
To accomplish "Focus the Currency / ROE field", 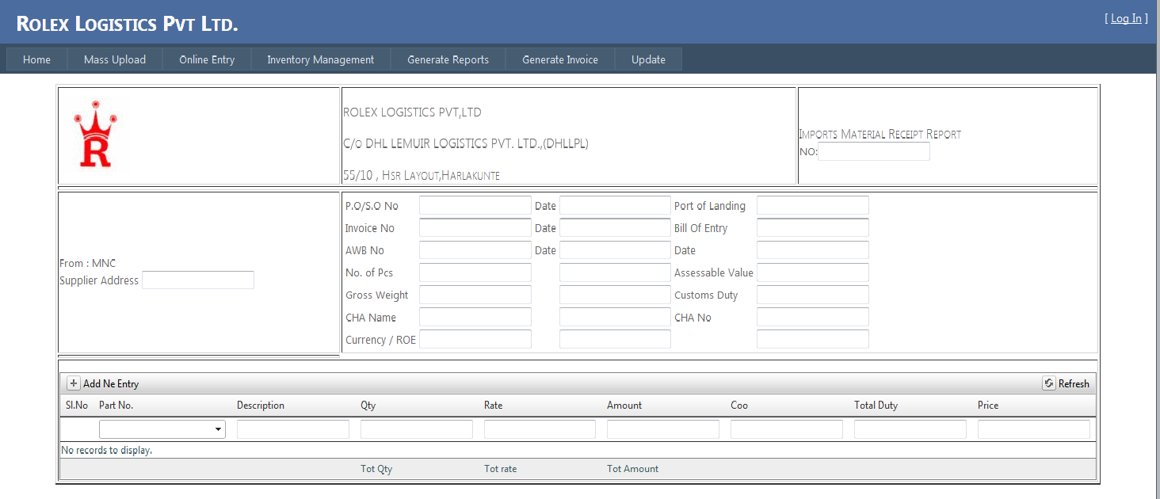I will pos(475,339).
